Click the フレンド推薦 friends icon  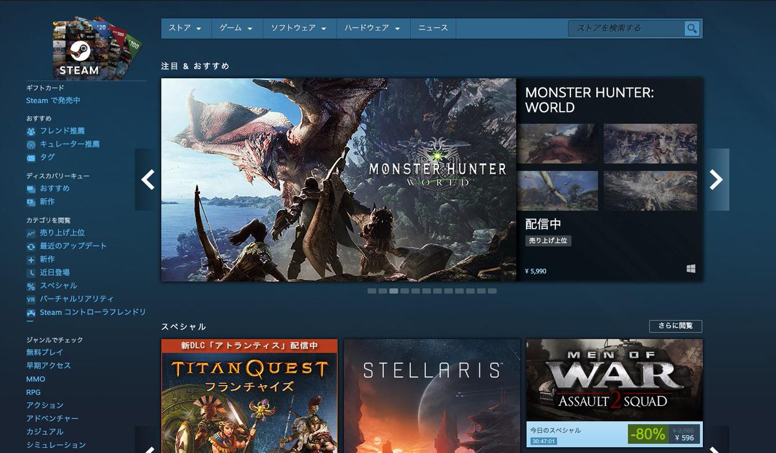(x=30, y=131)
